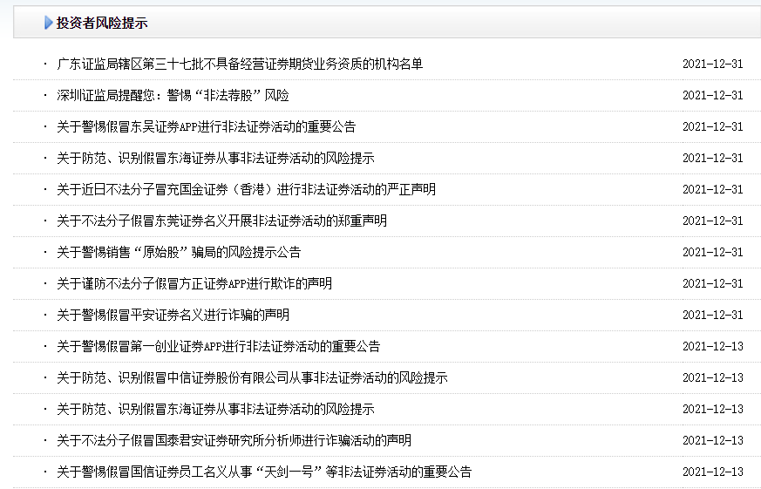The image size is (761, 489).
Task: Open the 国信证券 "天剑一号" announcement
Action: tap(264, 472)
